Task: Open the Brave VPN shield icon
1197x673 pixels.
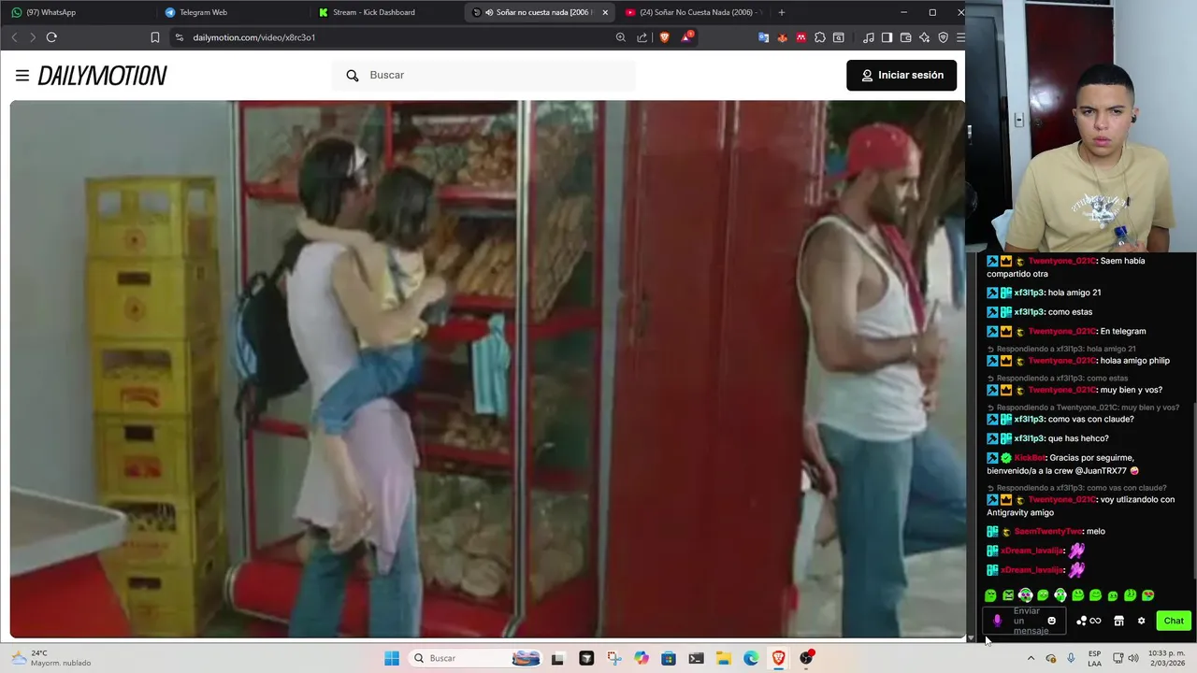Action: click(944, 37)
